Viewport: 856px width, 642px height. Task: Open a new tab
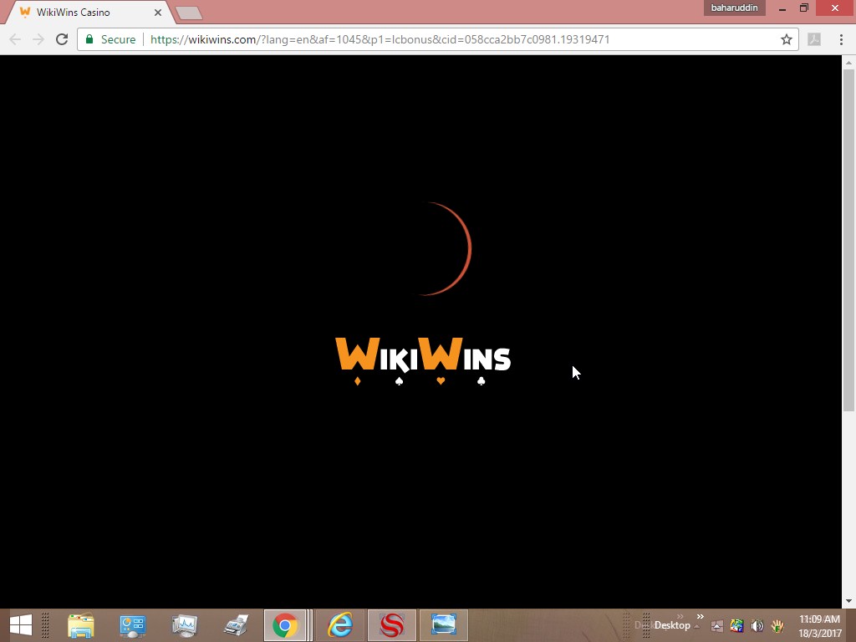[x=189, y=13]
